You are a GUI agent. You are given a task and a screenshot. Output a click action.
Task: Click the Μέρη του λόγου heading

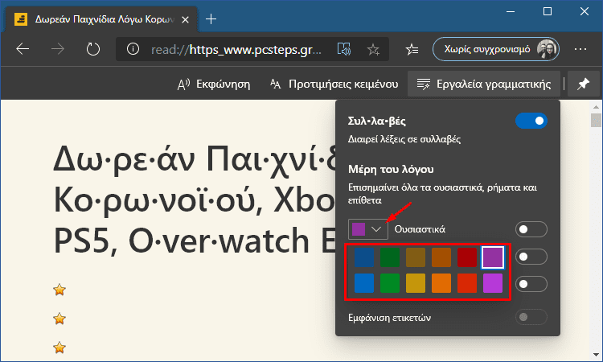(391, 169)
